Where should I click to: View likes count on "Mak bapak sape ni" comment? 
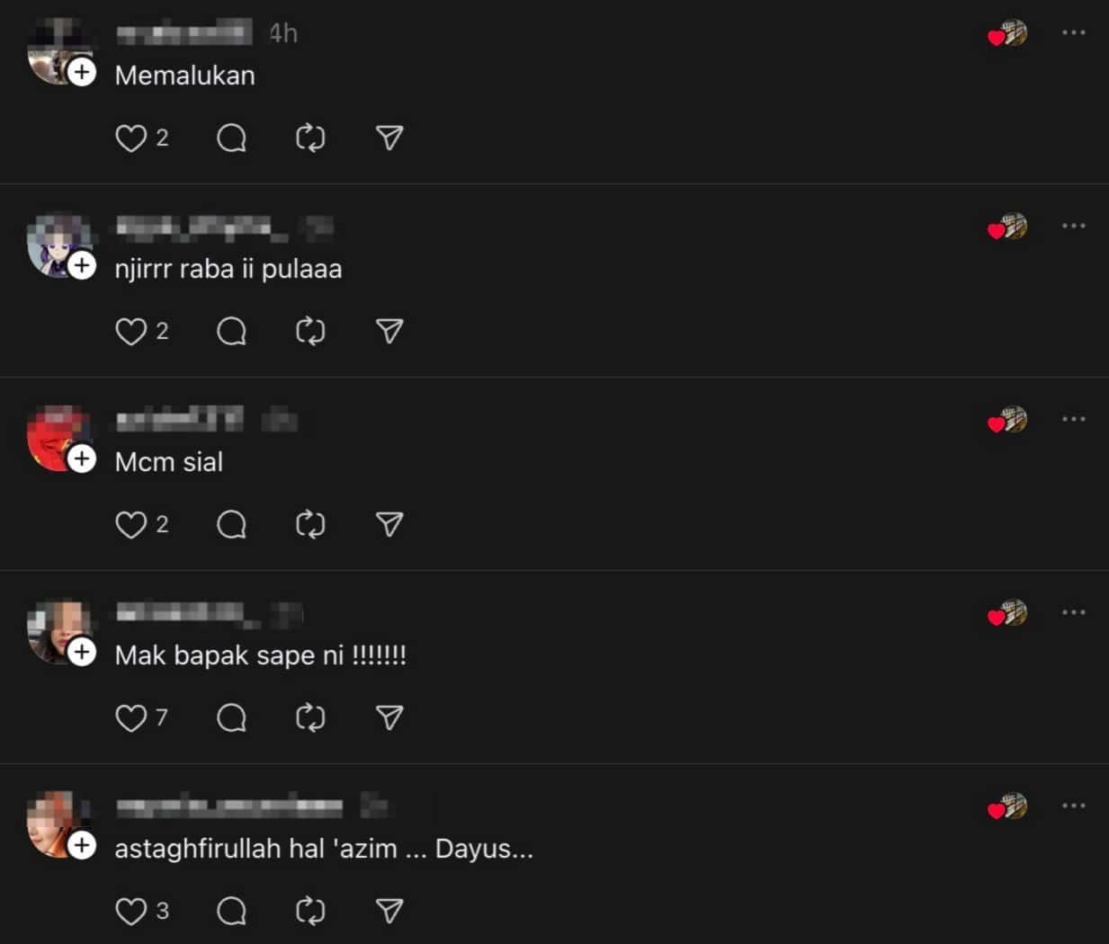click(162, 717)
